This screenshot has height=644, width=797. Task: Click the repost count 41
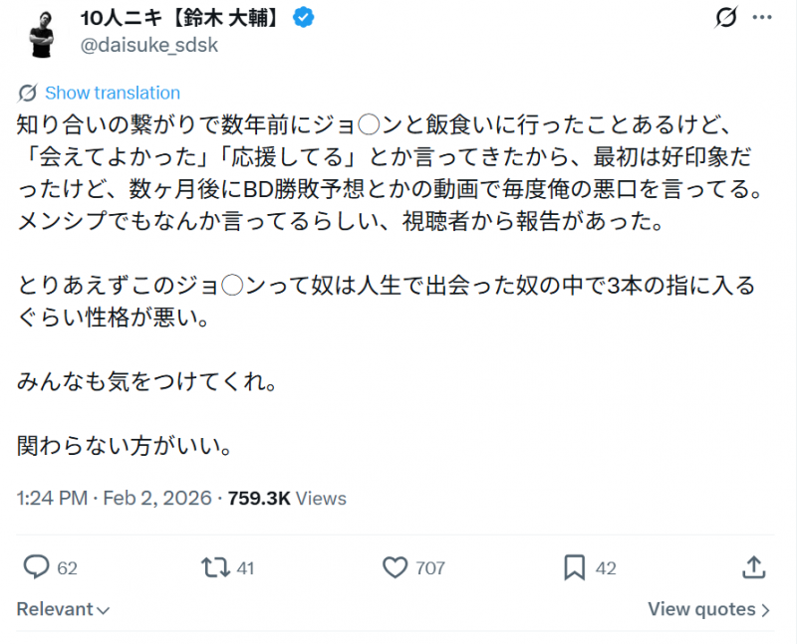[x=245, y=568]
